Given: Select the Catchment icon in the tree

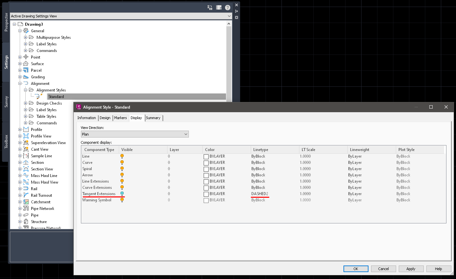Looking at the screenshot, I should click(x=26, y=202).
